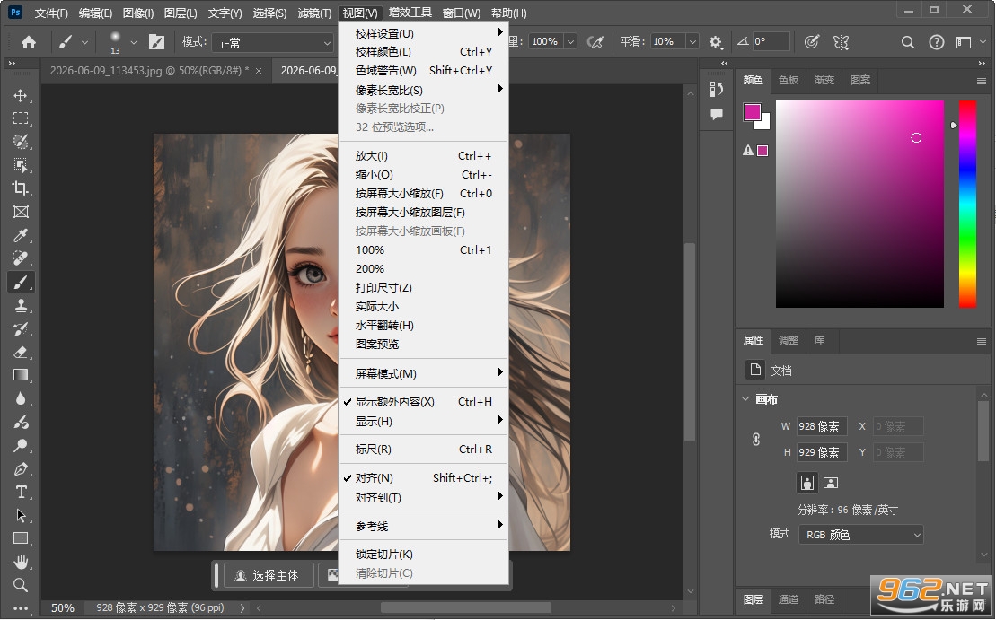Select the Rectangle shape tool
This screenshot has width=996, height=620.
tap(21, 538)
